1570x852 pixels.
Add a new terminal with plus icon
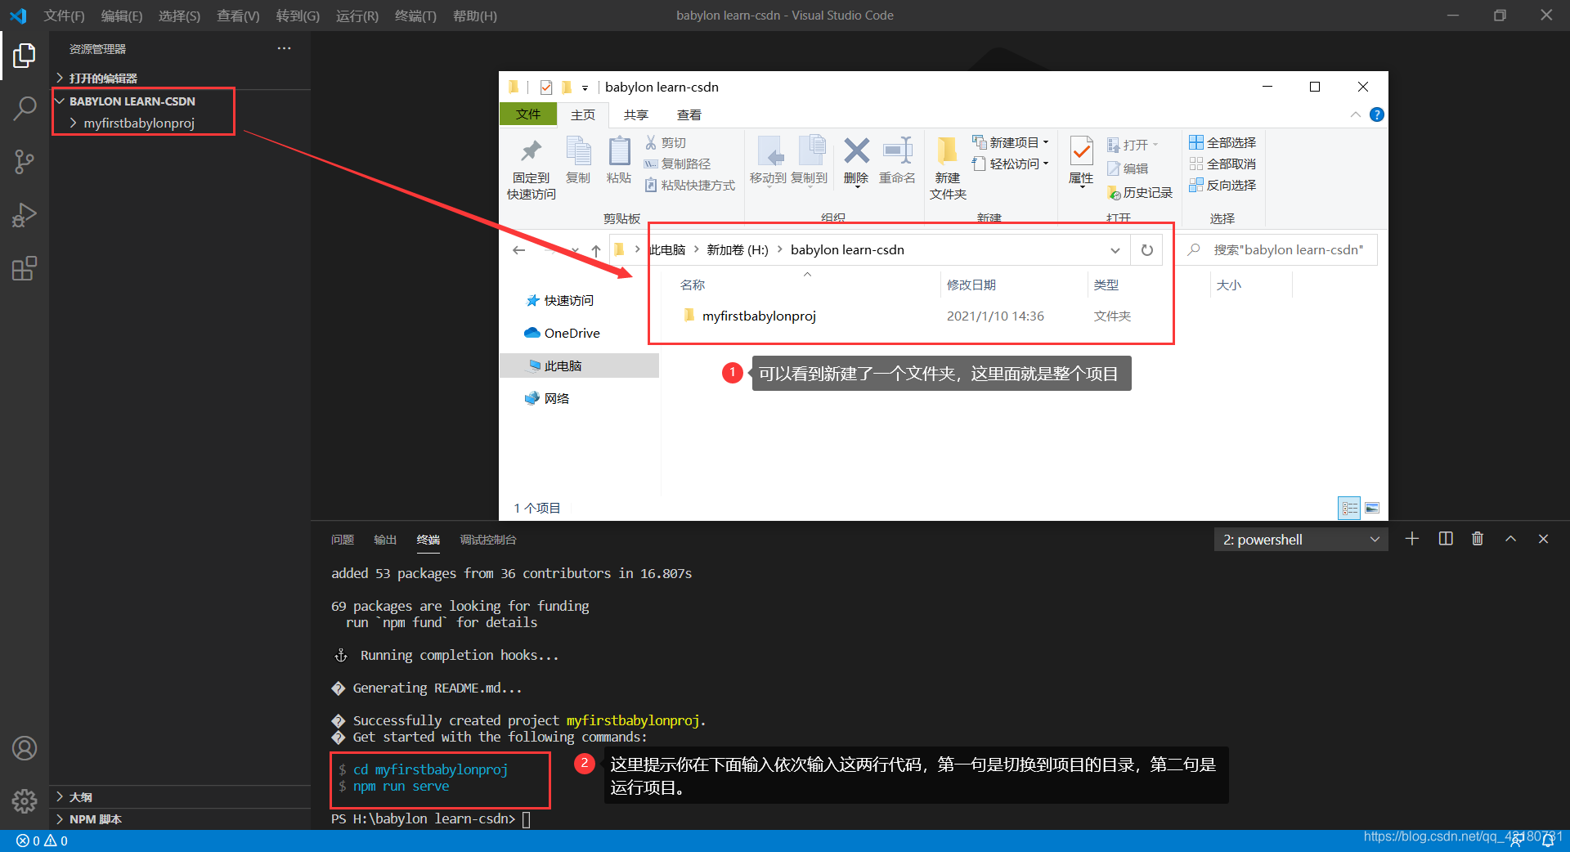[1412, 539]
